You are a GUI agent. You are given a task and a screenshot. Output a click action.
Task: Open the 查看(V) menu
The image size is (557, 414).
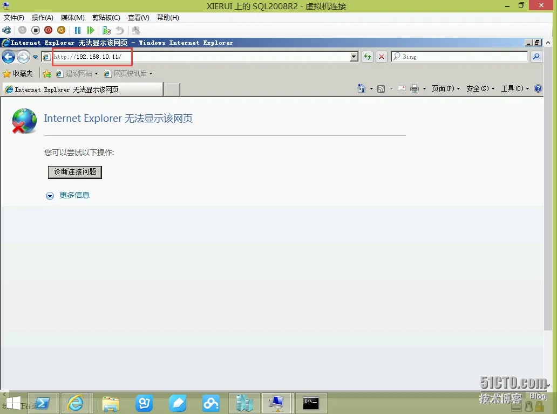tap(139, 18)
